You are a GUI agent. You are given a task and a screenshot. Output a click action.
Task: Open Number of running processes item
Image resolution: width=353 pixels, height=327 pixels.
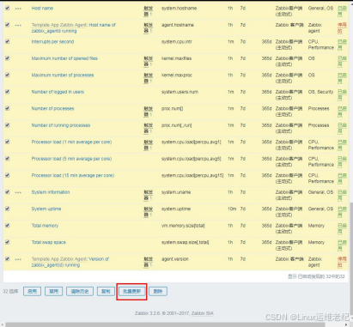(x=61, y=125)
